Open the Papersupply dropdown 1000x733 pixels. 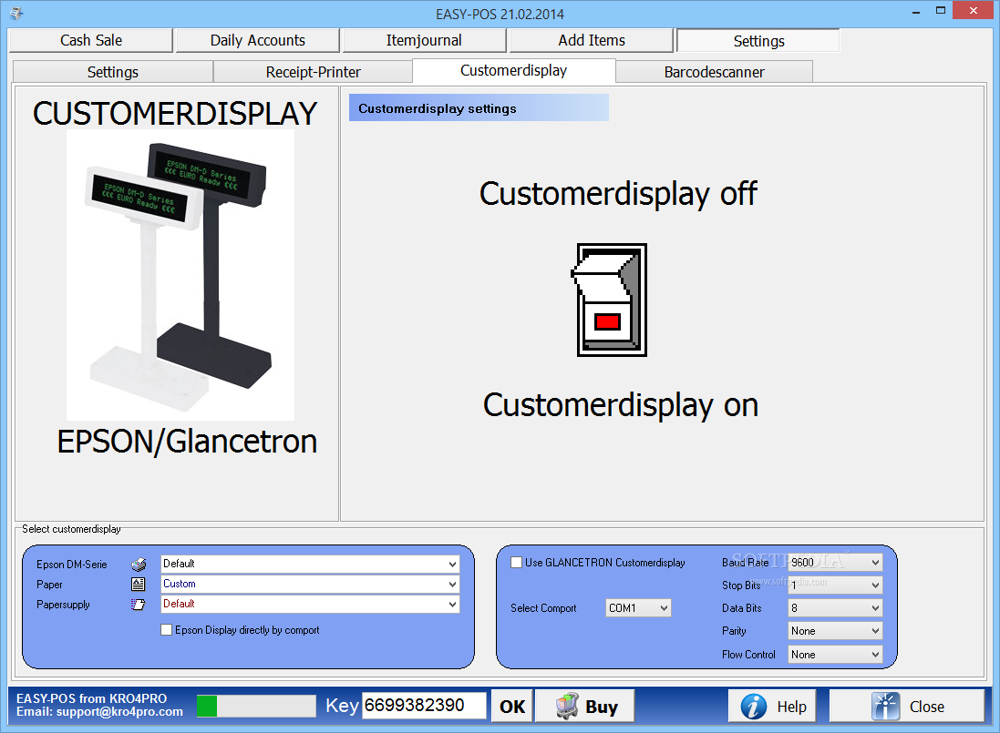coord(310,604)
